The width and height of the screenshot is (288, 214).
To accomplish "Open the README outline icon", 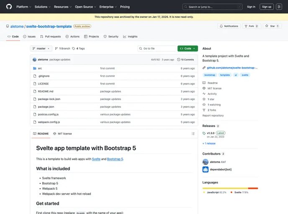I will tap(193, 134).
